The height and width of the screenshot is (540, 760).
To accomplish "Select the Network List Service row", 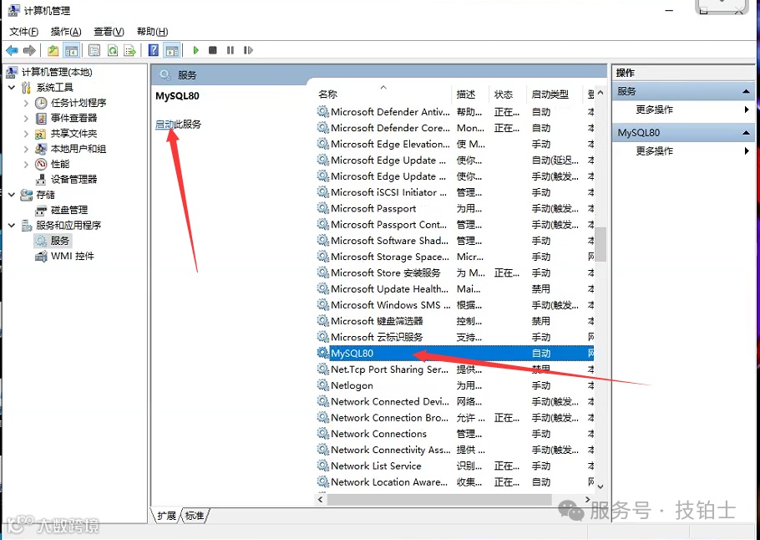I will click(455, 466).
